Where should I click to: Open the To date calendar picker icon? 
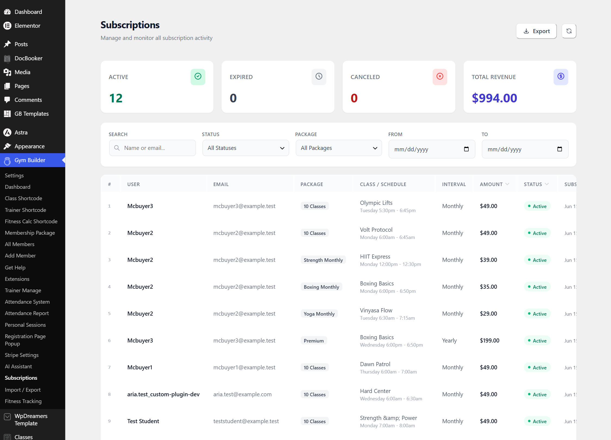coord(559,149)
